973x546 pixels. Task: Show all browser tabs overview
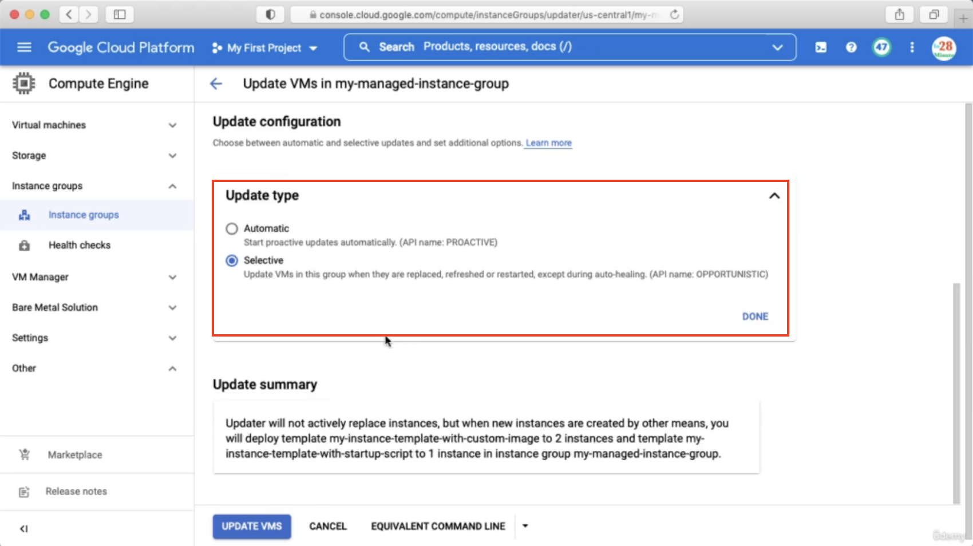(x=934, y=14)
